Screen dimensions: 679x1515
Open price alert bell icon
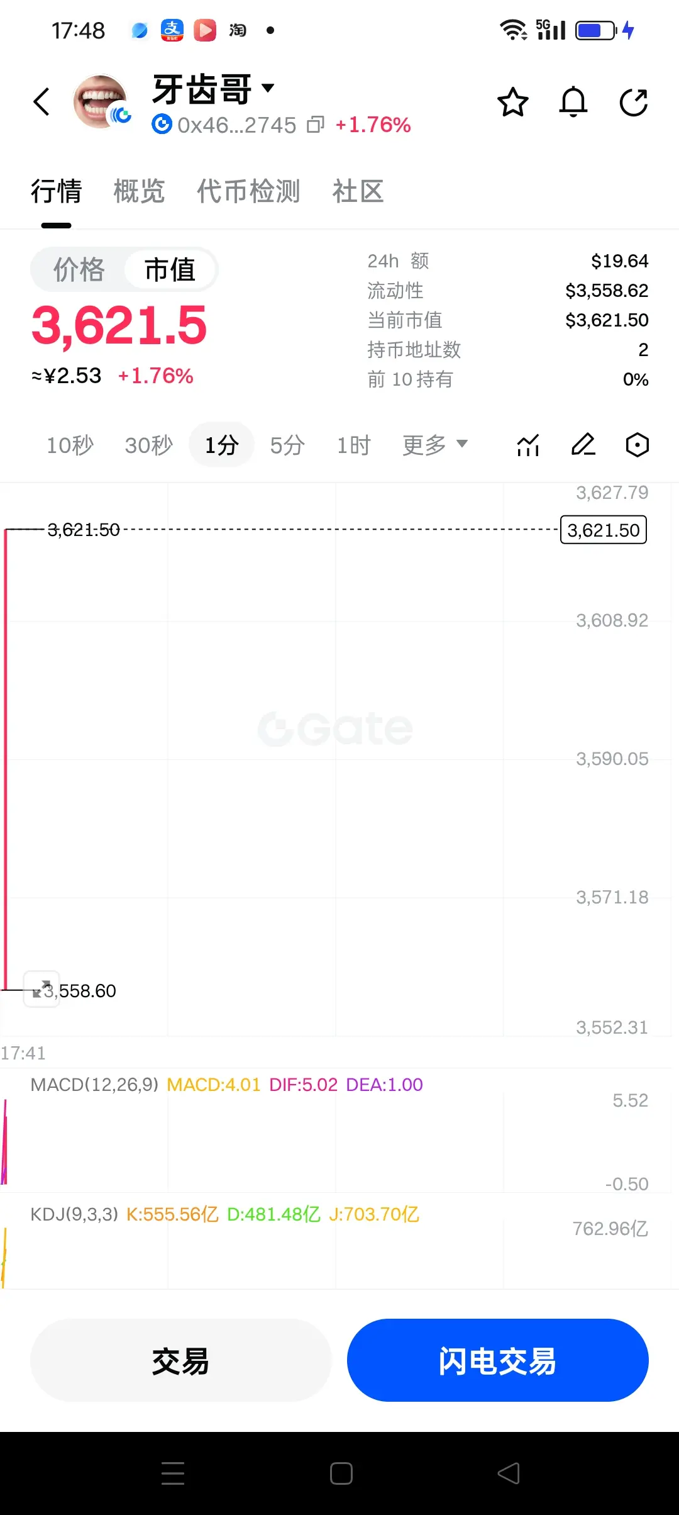point(573,102)
